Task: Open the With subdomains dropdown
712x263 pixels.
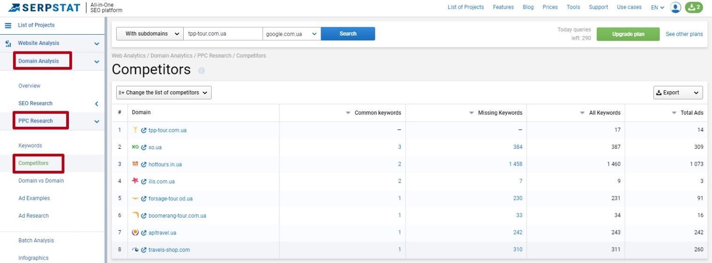Action: pos(150,34)
